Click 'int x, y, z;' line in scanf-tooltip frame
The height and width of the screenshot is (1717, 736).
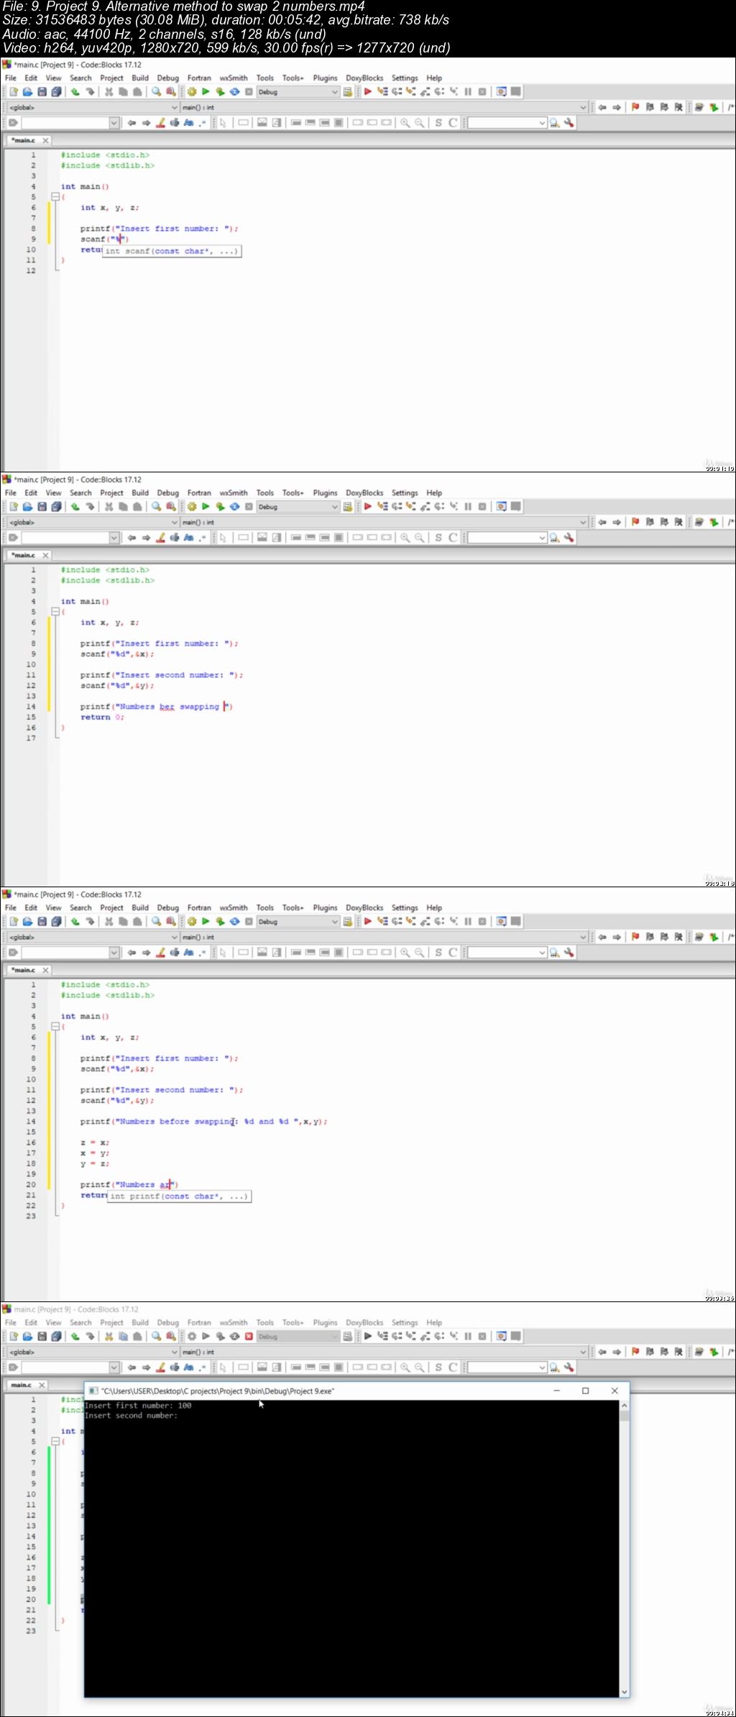click(x=109, y=207)
